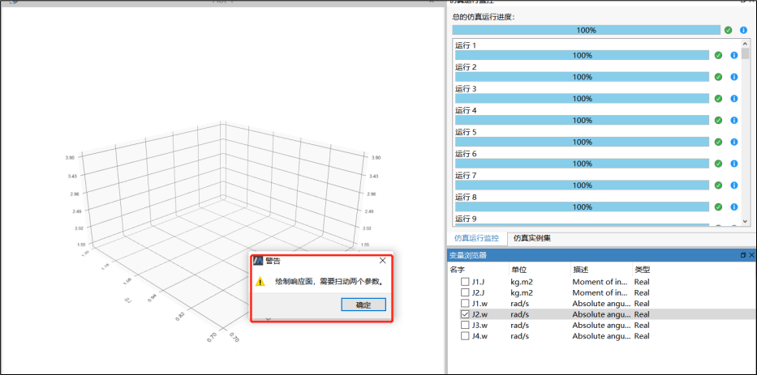Tick the J4.w variable checkbox

point(465,336)
